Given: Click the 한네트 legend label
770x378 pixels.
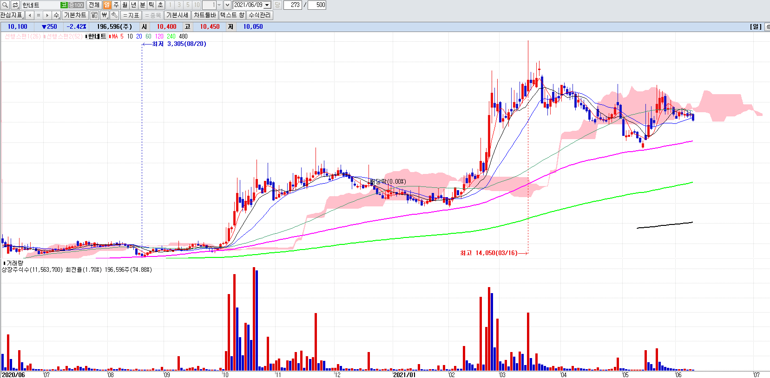Looking at the screenshot, I should (97, 36).
